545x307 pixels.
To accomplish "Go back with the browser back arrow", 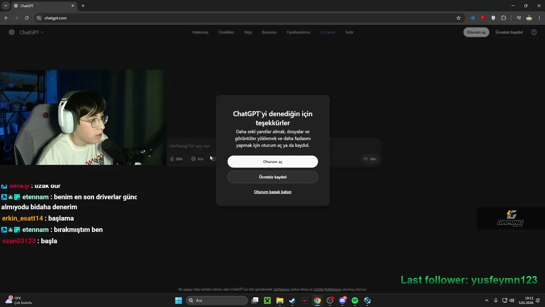I will 6,18.
